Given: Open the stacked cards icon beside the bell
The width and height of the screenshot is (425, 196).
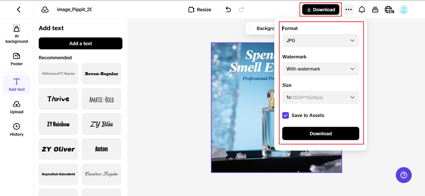Looking at the screenshot, I should pyautogui.click(x=375, y=10).
